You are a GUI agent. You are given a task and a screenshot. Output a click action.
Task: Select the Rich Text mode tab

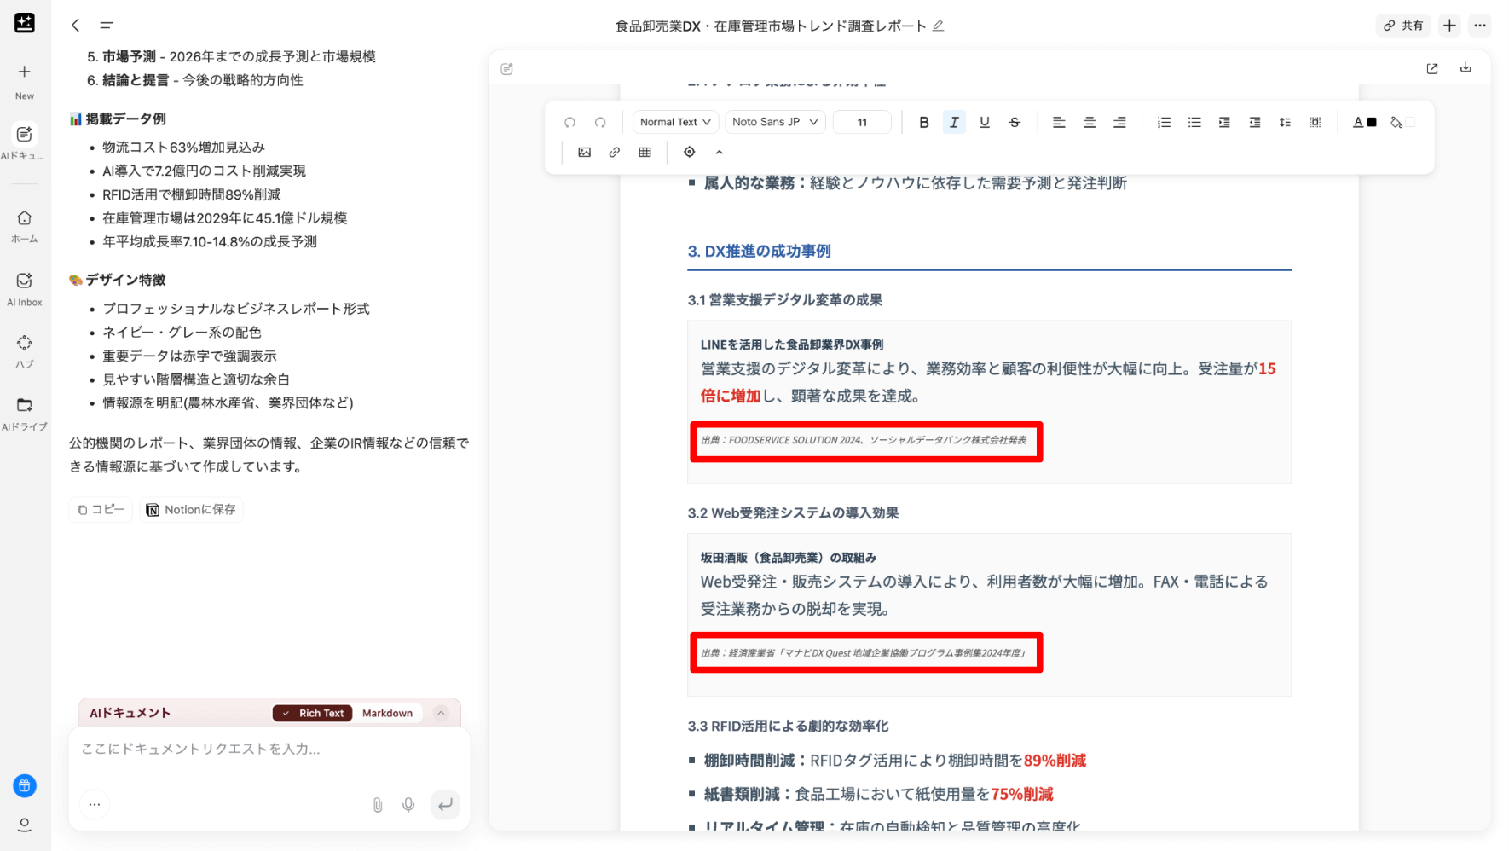313,713
